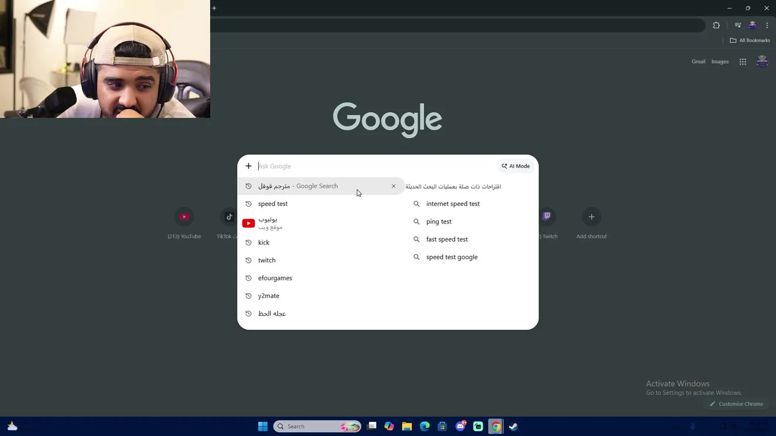The height and width of the screenshot is (436, 776).
Task: Click history clock icon beside kick
Action: point(249,242)
